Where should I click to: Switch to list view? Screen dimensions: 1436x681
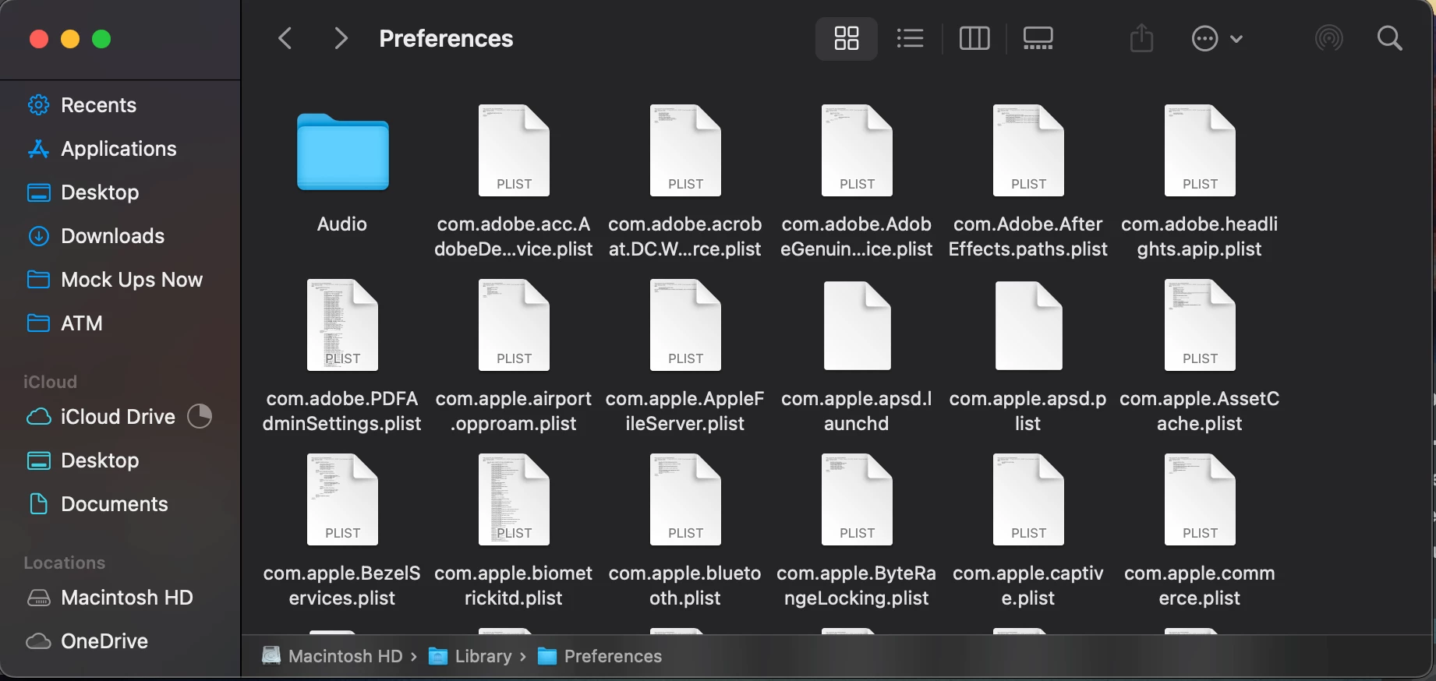click(x=910, y=38)
